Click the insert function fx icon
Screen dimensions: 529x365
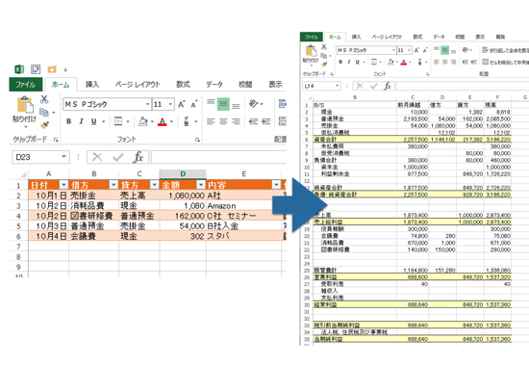click(x=139, y=157)
